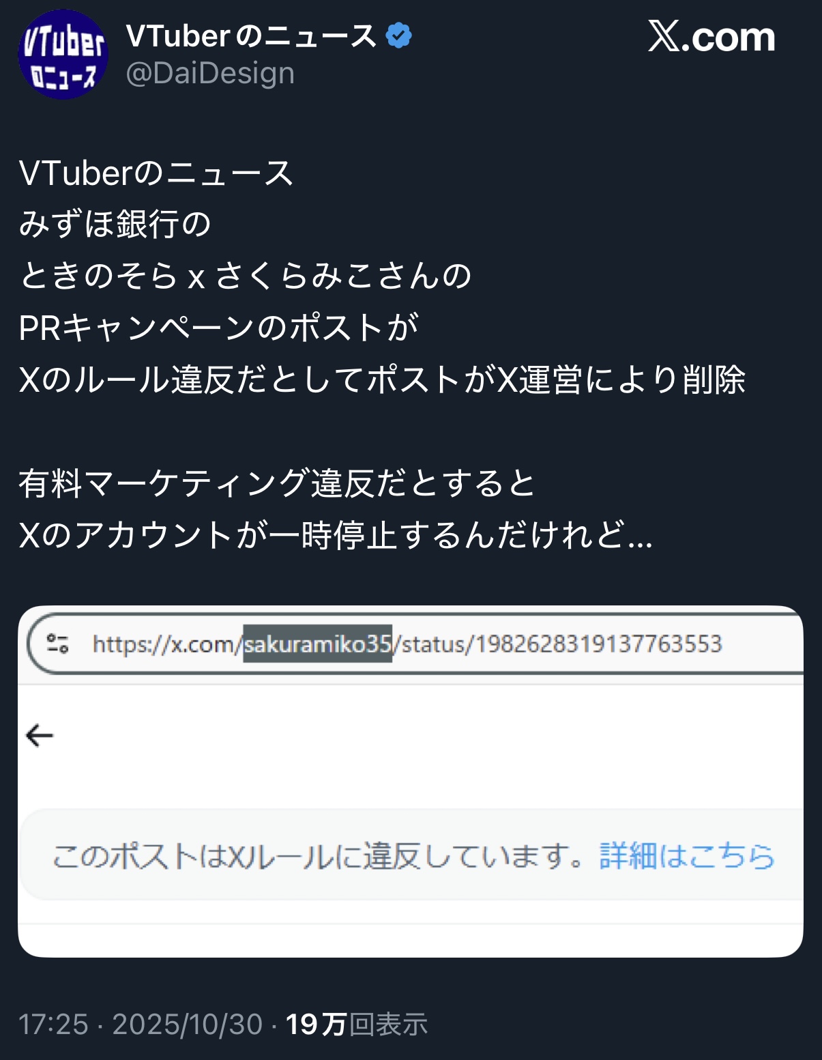Open the @DaiDesign handle
This screenshot has width=822, height=1060.
point(210,73)
